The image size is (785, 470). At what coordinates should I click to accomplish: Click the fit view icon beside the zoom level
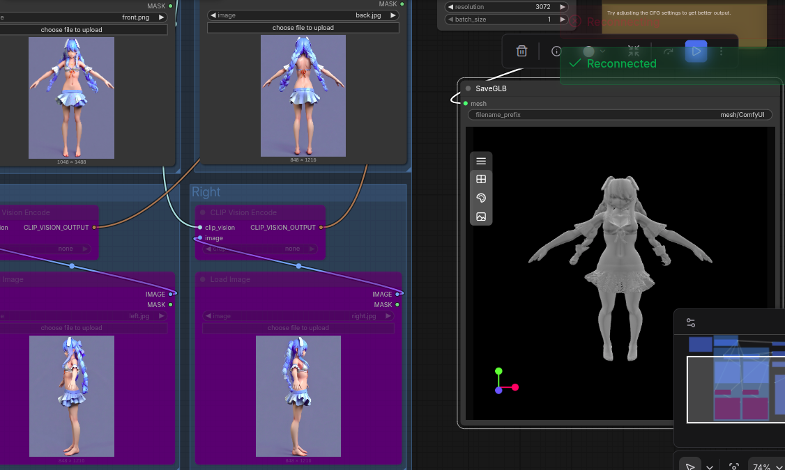[733, 467]
